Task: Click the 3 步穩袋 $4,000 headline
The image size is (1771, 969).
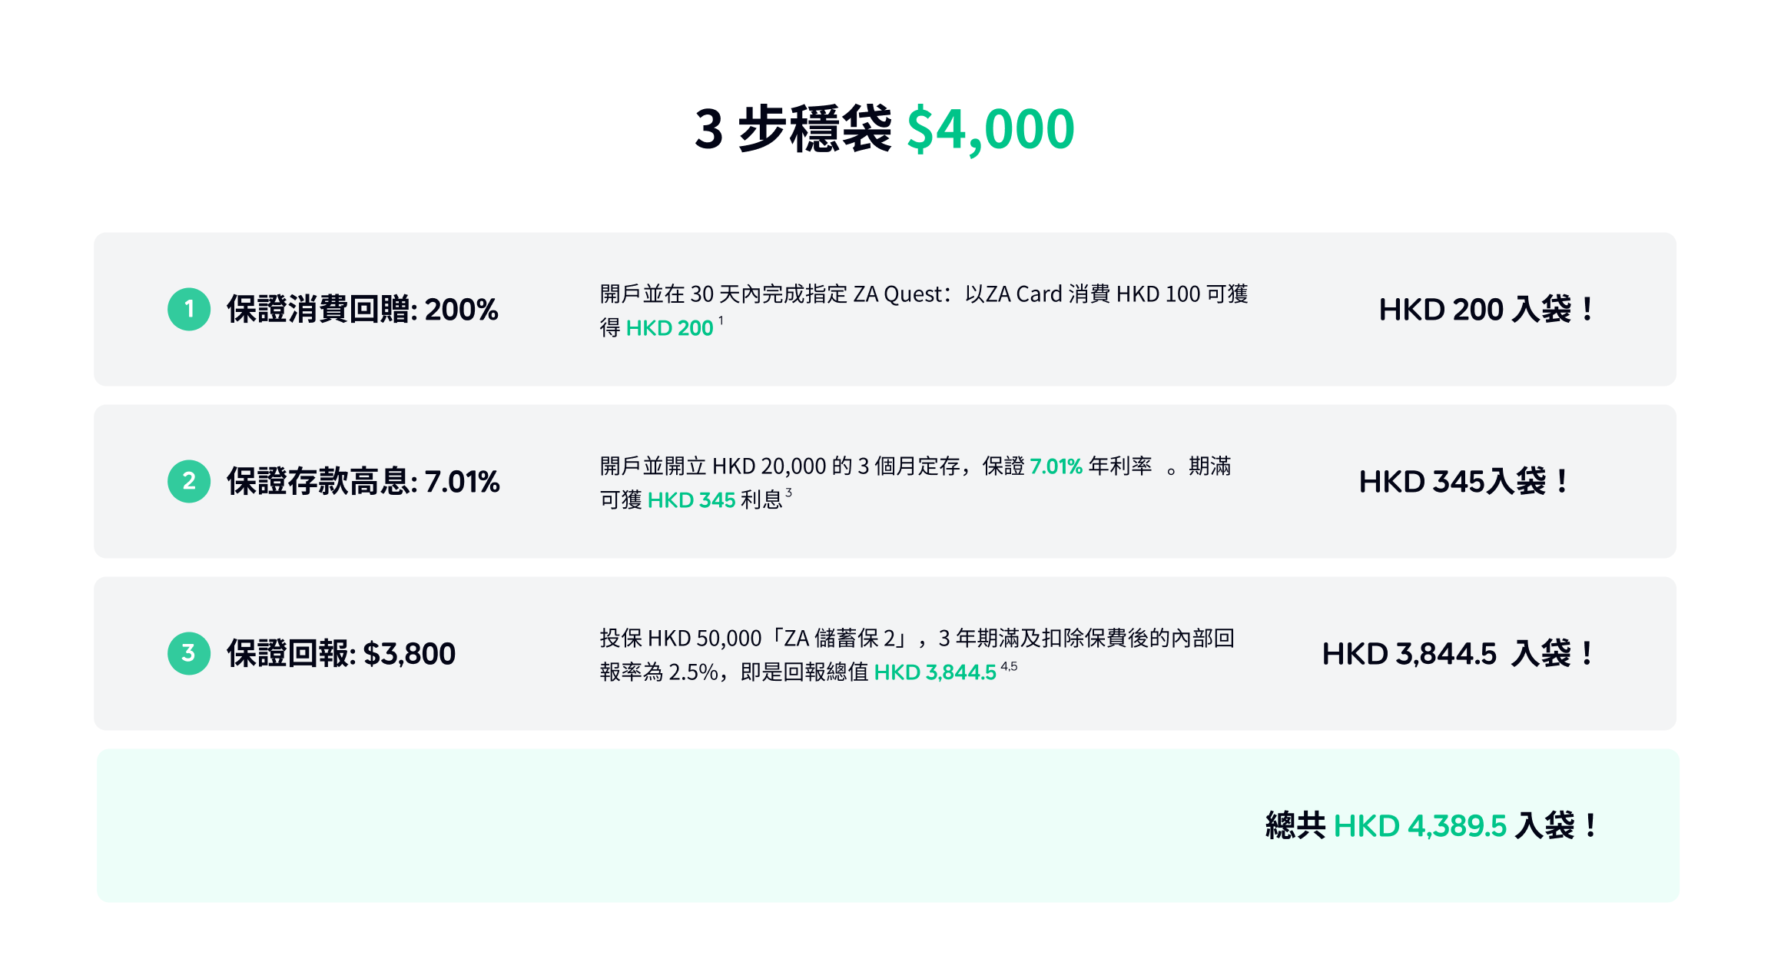Action: pyautogui.click(x=884, y=129)
